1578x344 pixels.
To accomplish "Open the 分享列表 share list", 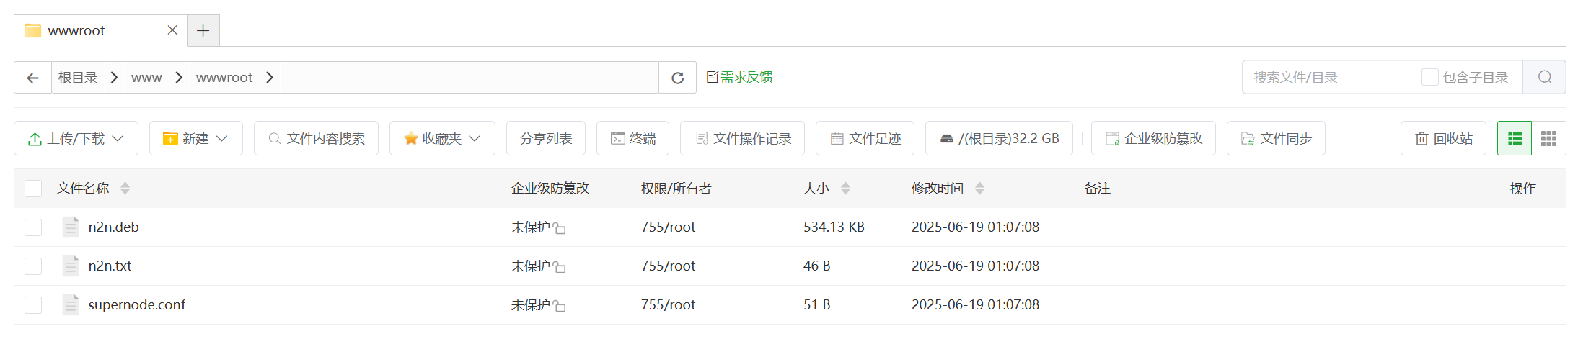I will tap(546, 139).
